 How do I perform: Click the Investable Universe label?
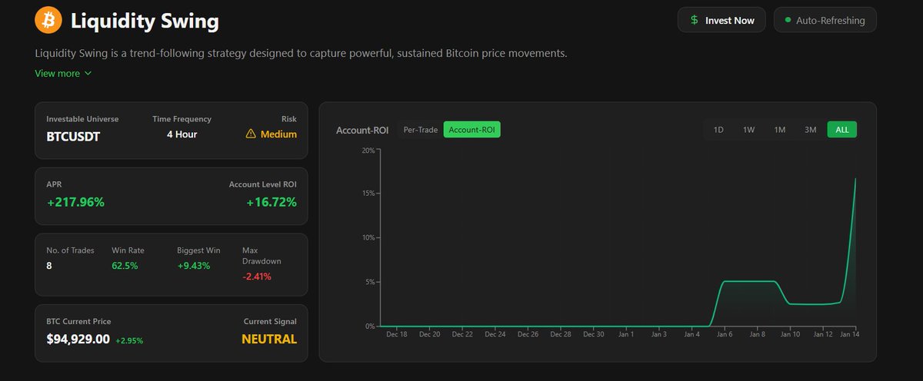[x=82, y=119]
